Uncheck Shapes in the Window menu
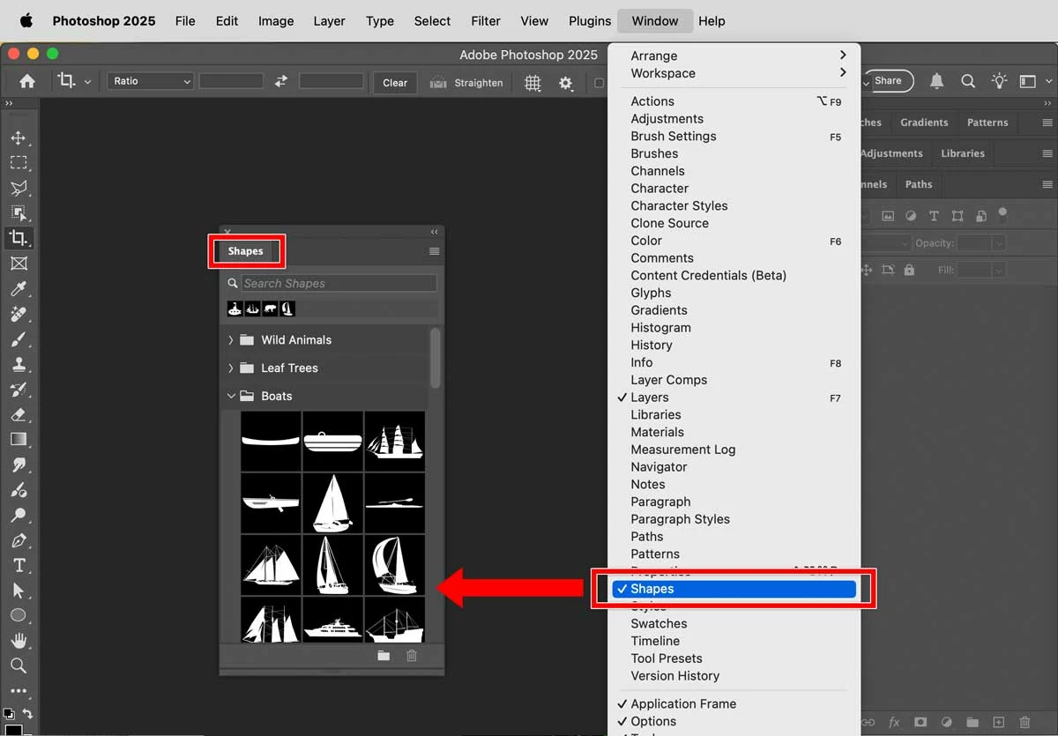 pyautogui.click(x=734, y=589)
